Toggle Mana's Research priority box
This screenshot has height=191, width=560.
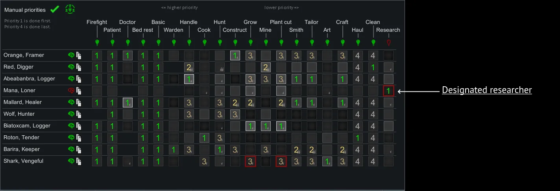pos(388,91)
